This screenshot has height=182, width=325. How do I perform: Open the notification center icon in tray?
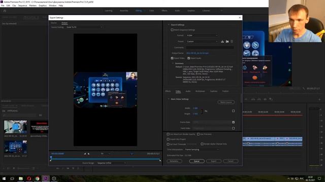tap(319, 178)
